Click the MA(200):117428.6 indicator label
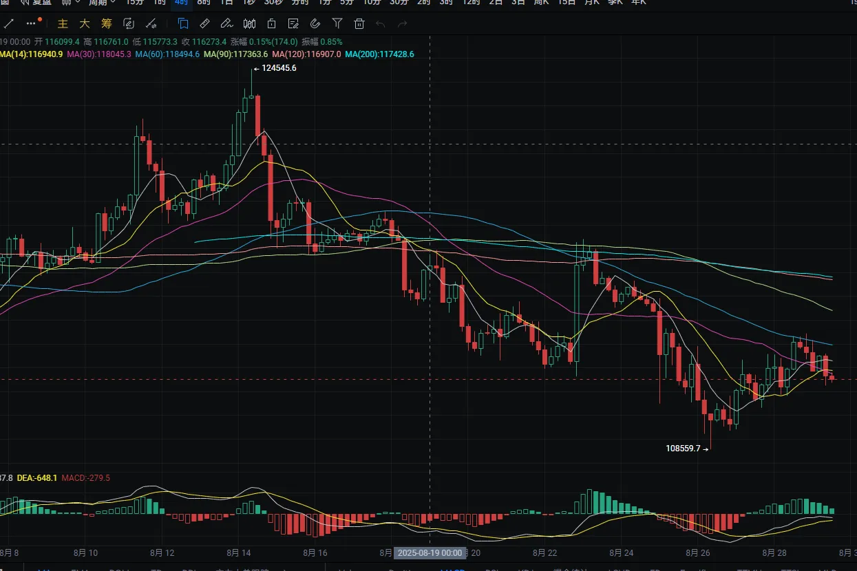Image resolution: width=857 pixels, height=571 pixels. click(379, 54)
